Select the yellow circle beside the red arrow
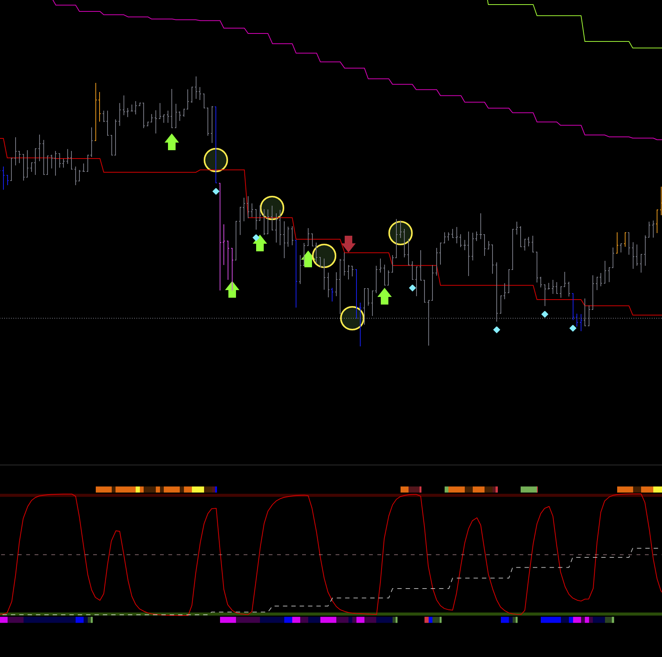Screen dimensions: 662x657 pos(324,256)
